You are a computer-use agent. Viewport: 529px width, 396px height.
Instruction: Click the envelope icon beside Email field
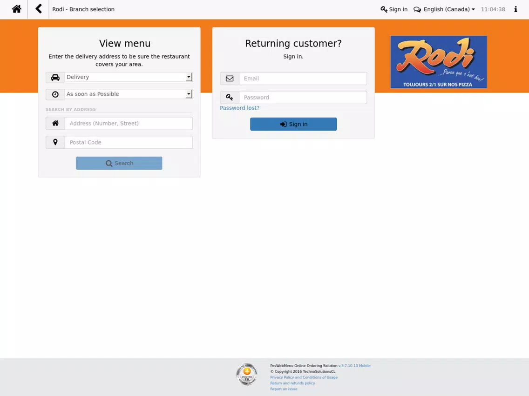point(230,79)
